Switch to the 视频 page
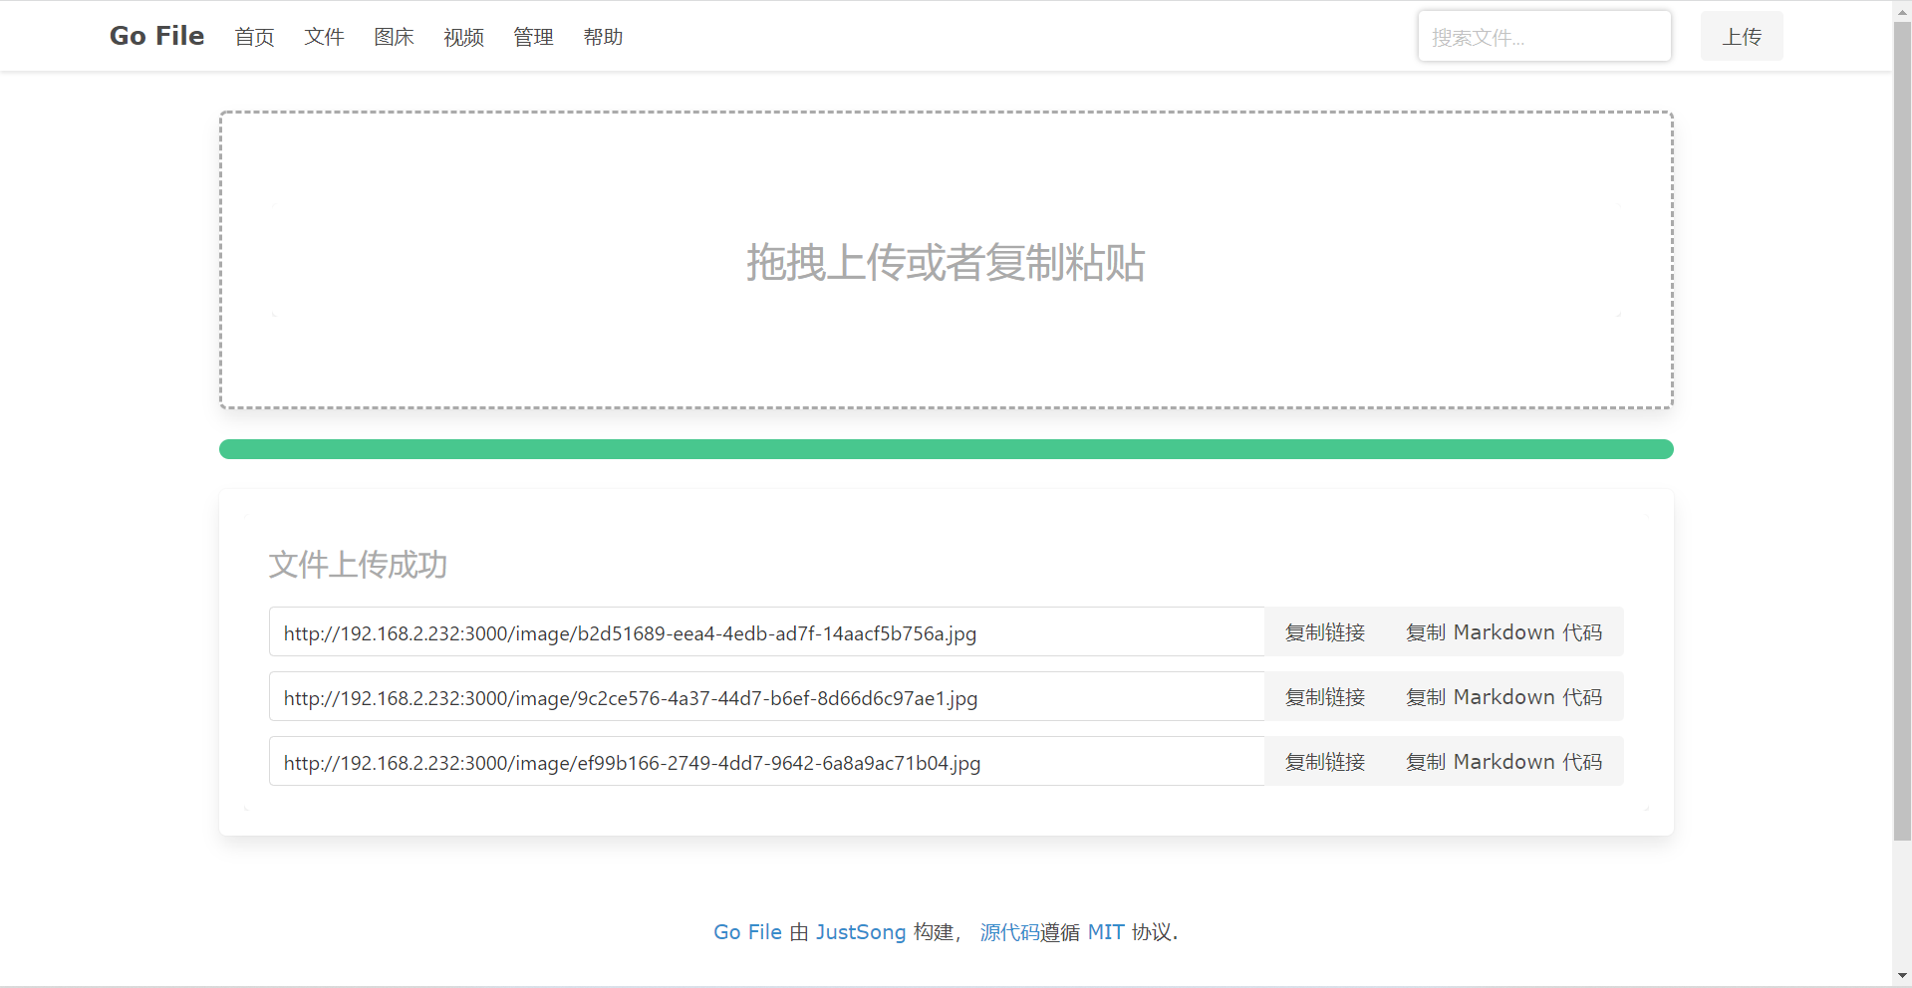 [x=463, y=37]
